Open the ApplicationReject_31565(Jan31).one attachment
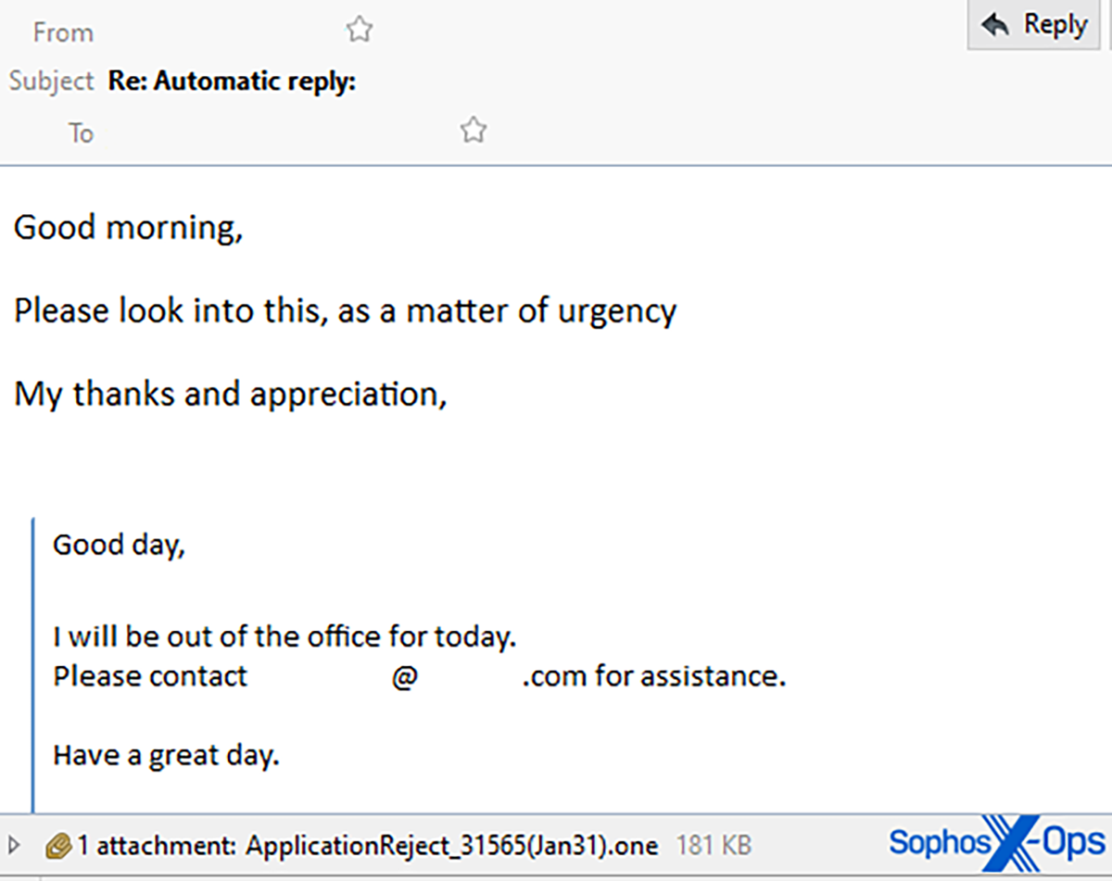The image size is (1112, 881). (451, 845)
